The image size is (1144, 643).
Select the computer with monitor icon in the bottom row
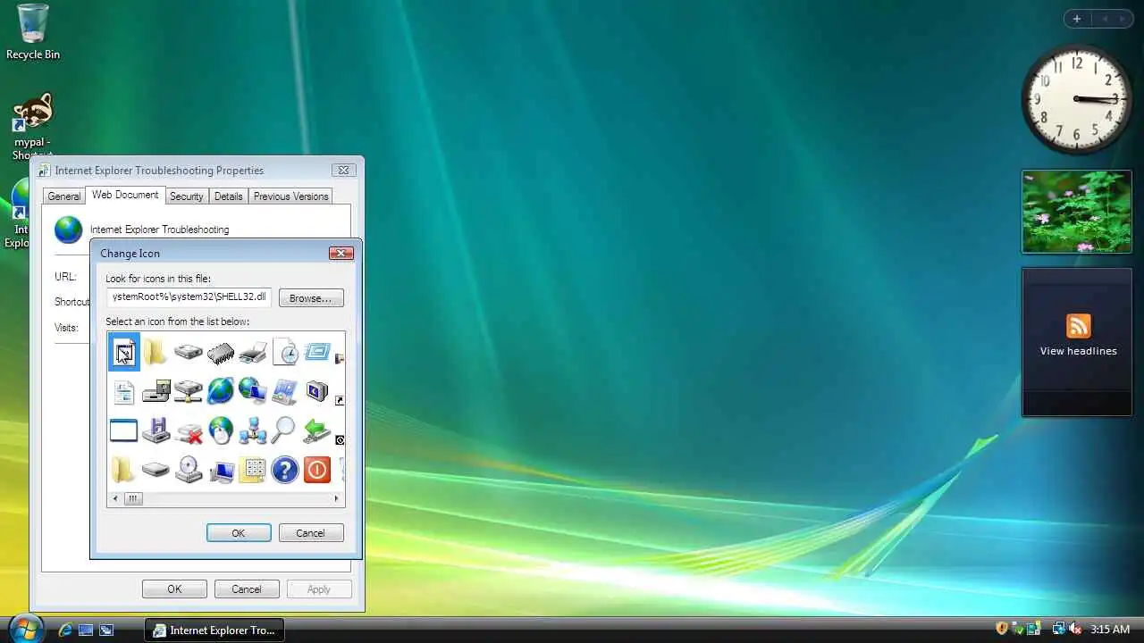tap(221, 470)
